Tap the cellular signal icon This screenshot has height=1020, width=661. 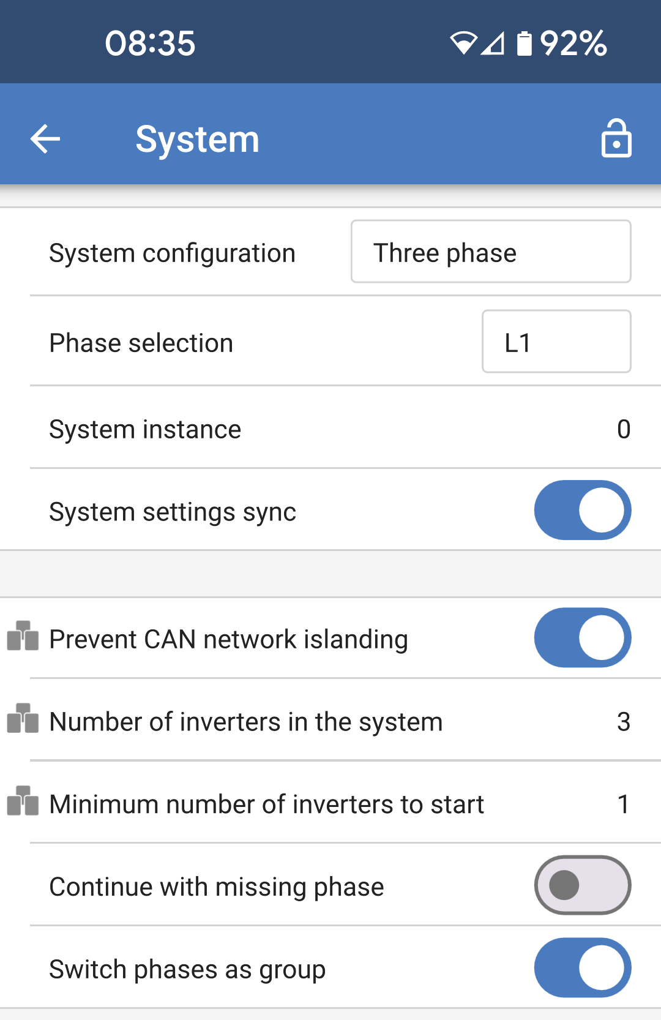click(x=493, y=43)
